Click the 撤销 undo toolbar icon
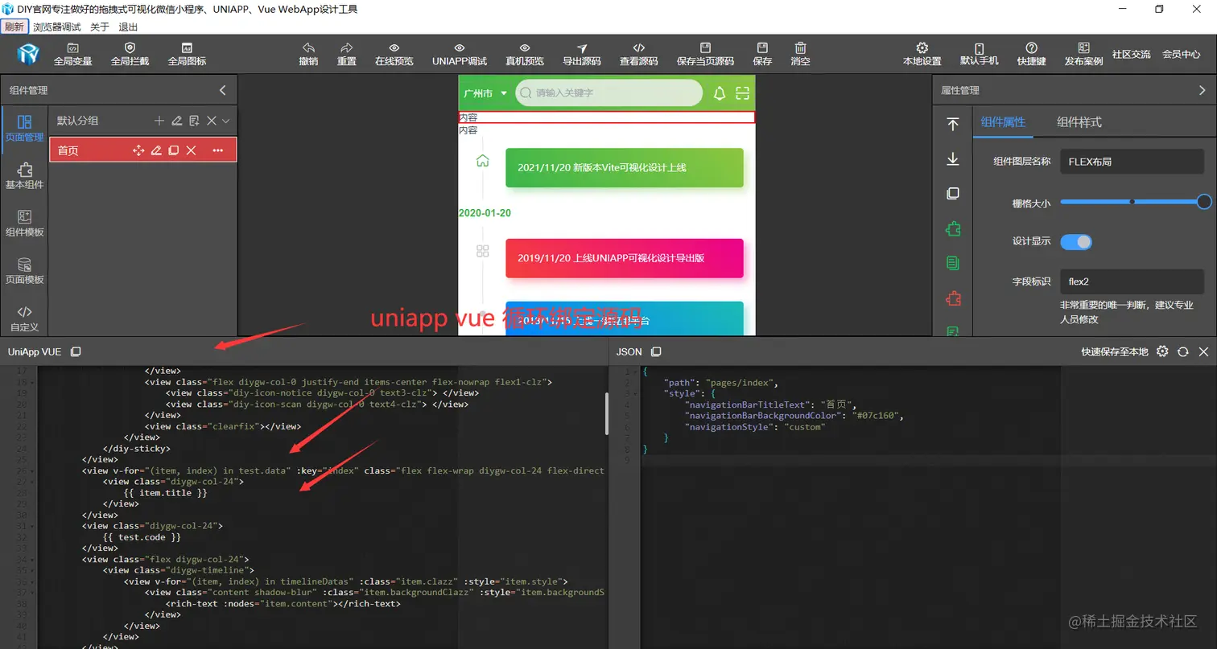This screenshot has height=649, width=1217. (308, 54)
